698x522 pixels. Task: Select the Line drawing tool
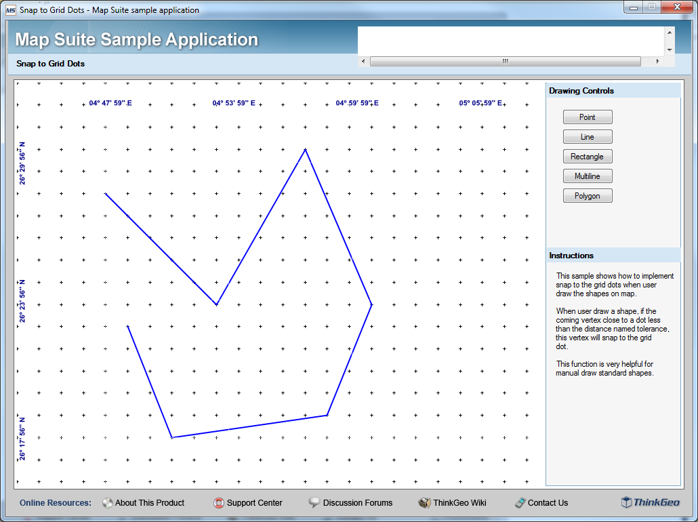tap(587, 136)
